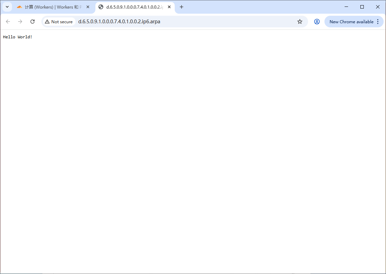
Task: Click the forward navigation arrow
Action: pyautogui.click(x=20, y=22)
